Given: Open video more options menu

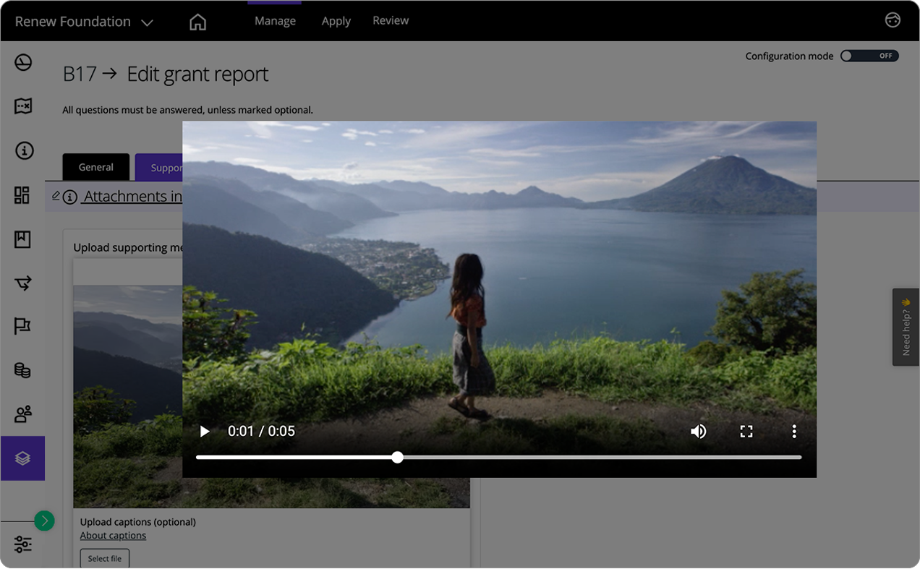Looking at the screenshot, I should (x=793, y=432).
